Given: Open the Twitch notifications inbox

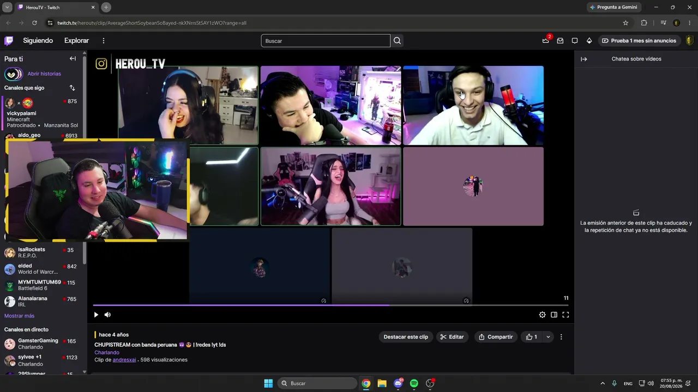Looking at the screenshot, I should pyautogui.click(x=560, y=41).
